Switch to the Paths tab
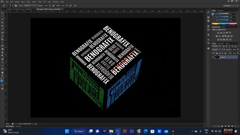240x135 pixels. [x=228, y=43]
